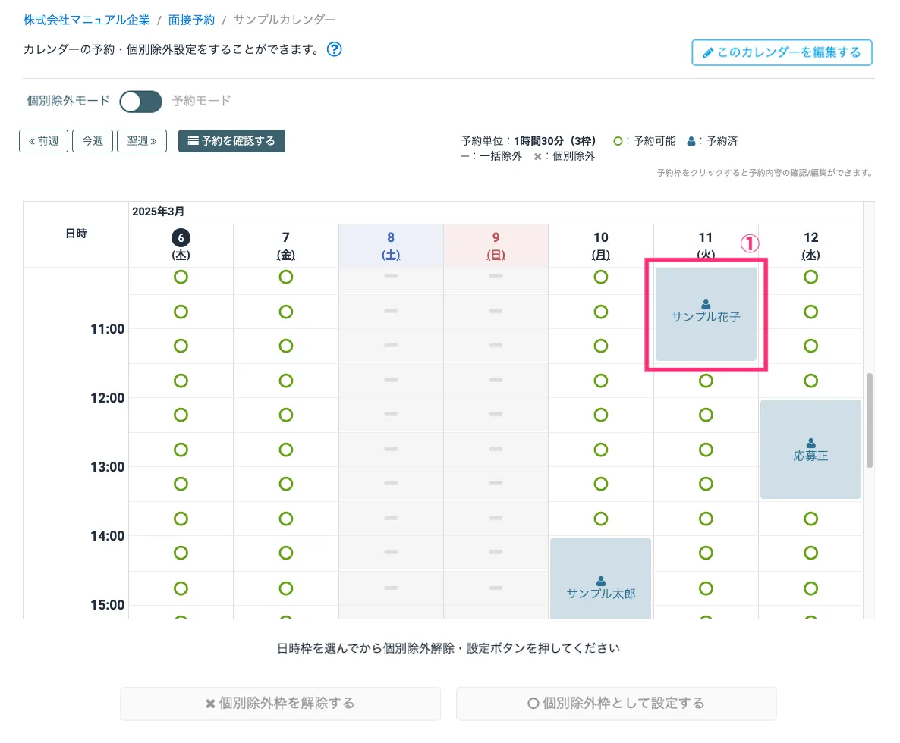Toggle the 個別除外モード / 予約モード switch
Screen dimensions: 900x743
pyautogui.click(x=141, y=101)
